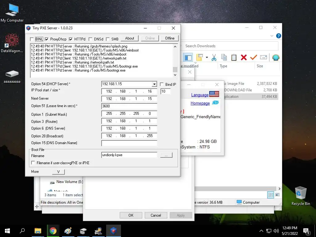Sort by Size column header
The image size is (316, 237).
(260, 66)
